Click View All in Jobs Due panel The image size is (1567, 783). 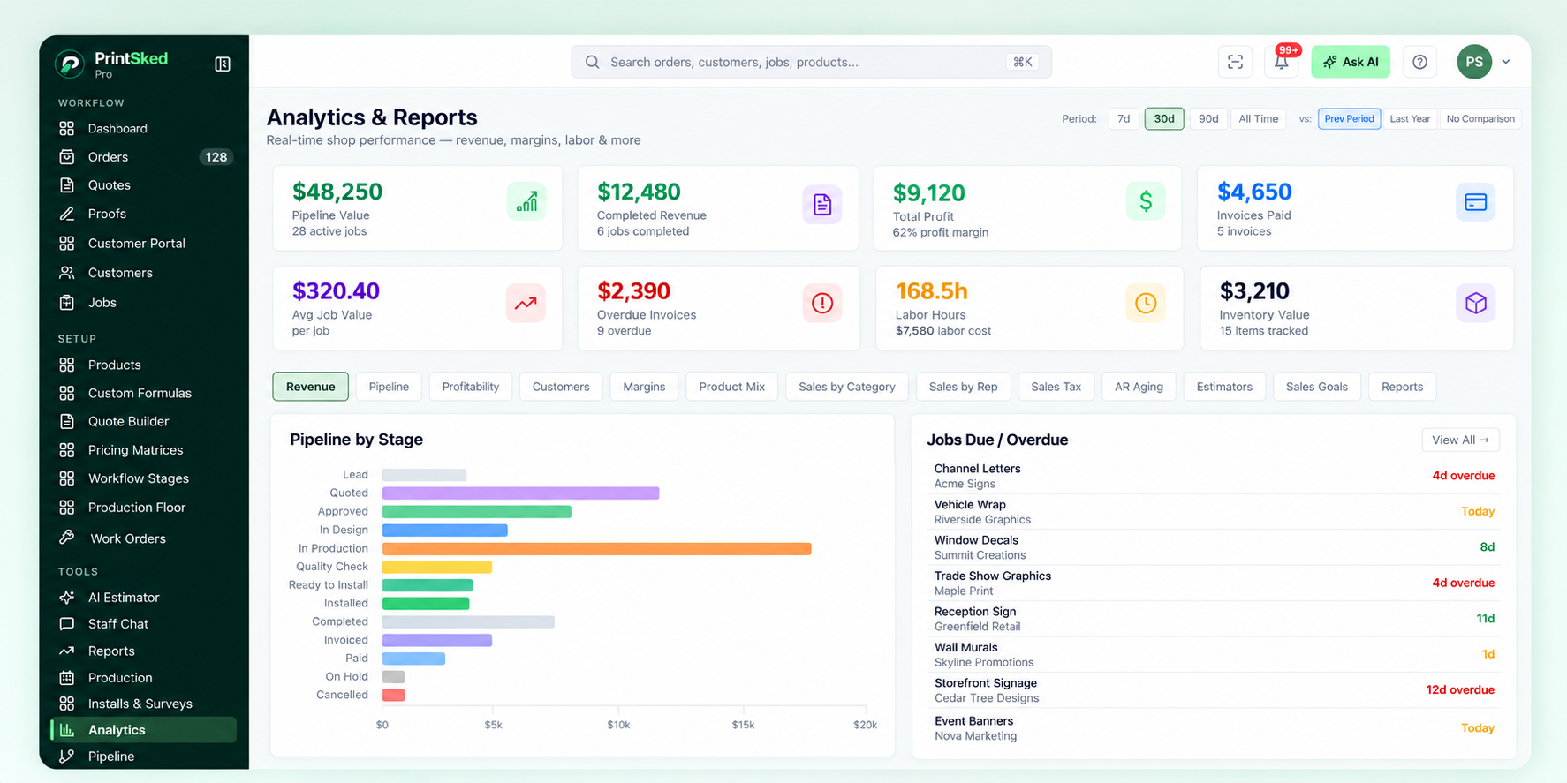(1460, 440)
